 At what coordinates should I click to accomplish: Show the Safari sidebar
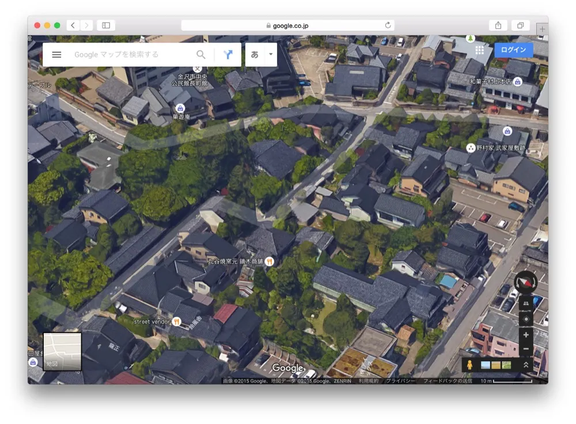106,25
